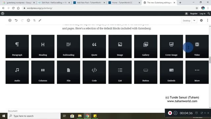
Task: Reload the current page
Action: 13,8
